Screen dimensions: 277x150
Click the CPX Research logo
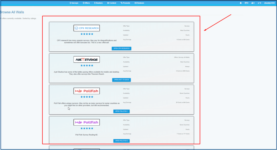point(87,28)
